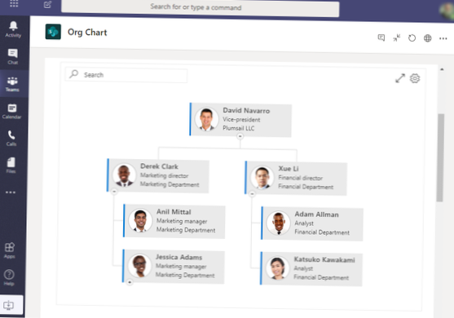The image size is (454, 318).
Task: Click Anil Mittal's photo
Action: pyautogui.click(x=140, y=220)
